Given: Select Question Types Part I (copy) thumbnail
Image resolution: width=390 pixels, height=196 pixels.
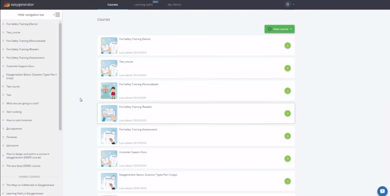Looking at the screenshot, I should tap(109, 181).
